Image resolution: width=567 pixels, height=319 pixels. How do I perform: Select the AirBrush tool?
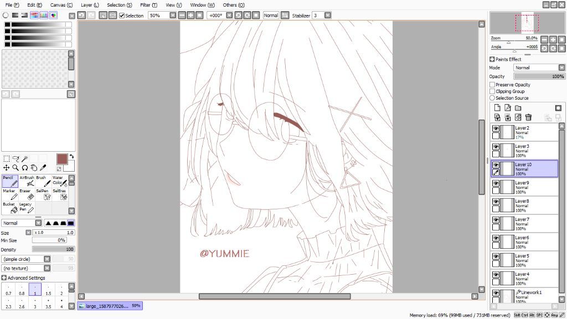pos(27,181)
